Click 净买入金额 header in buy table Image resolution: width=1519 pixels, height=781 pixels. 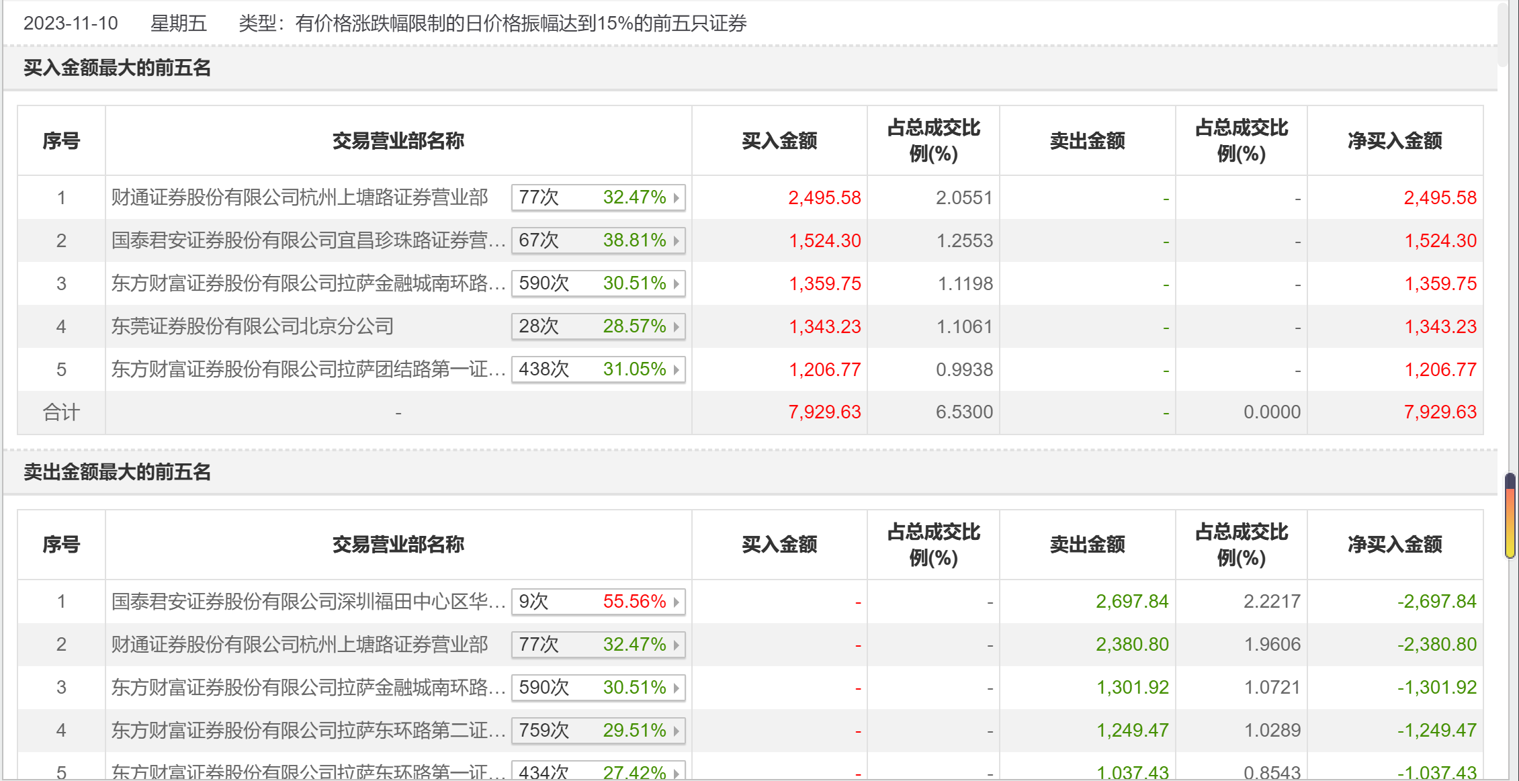1395,141
